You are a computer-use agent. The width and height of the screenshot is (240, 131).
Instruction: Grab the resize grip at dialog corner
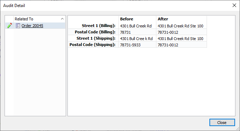[238, 129]
